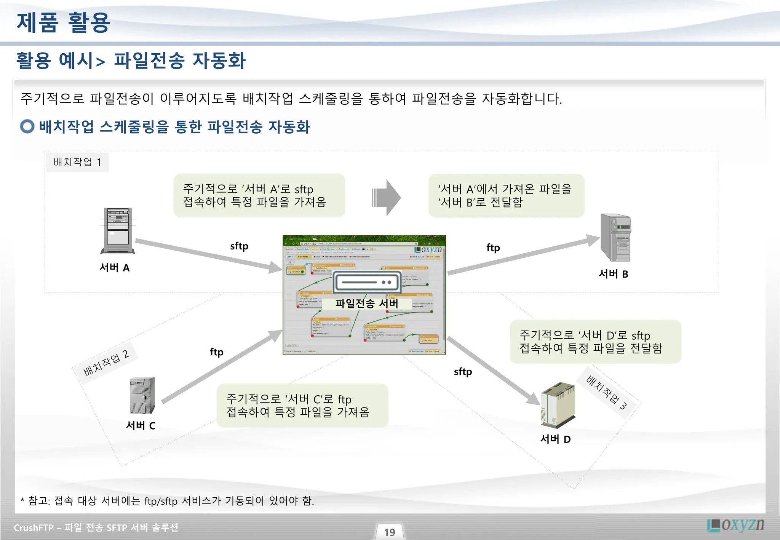
Task: Click the '서버 A' label
Action: [x=115, y=268]
